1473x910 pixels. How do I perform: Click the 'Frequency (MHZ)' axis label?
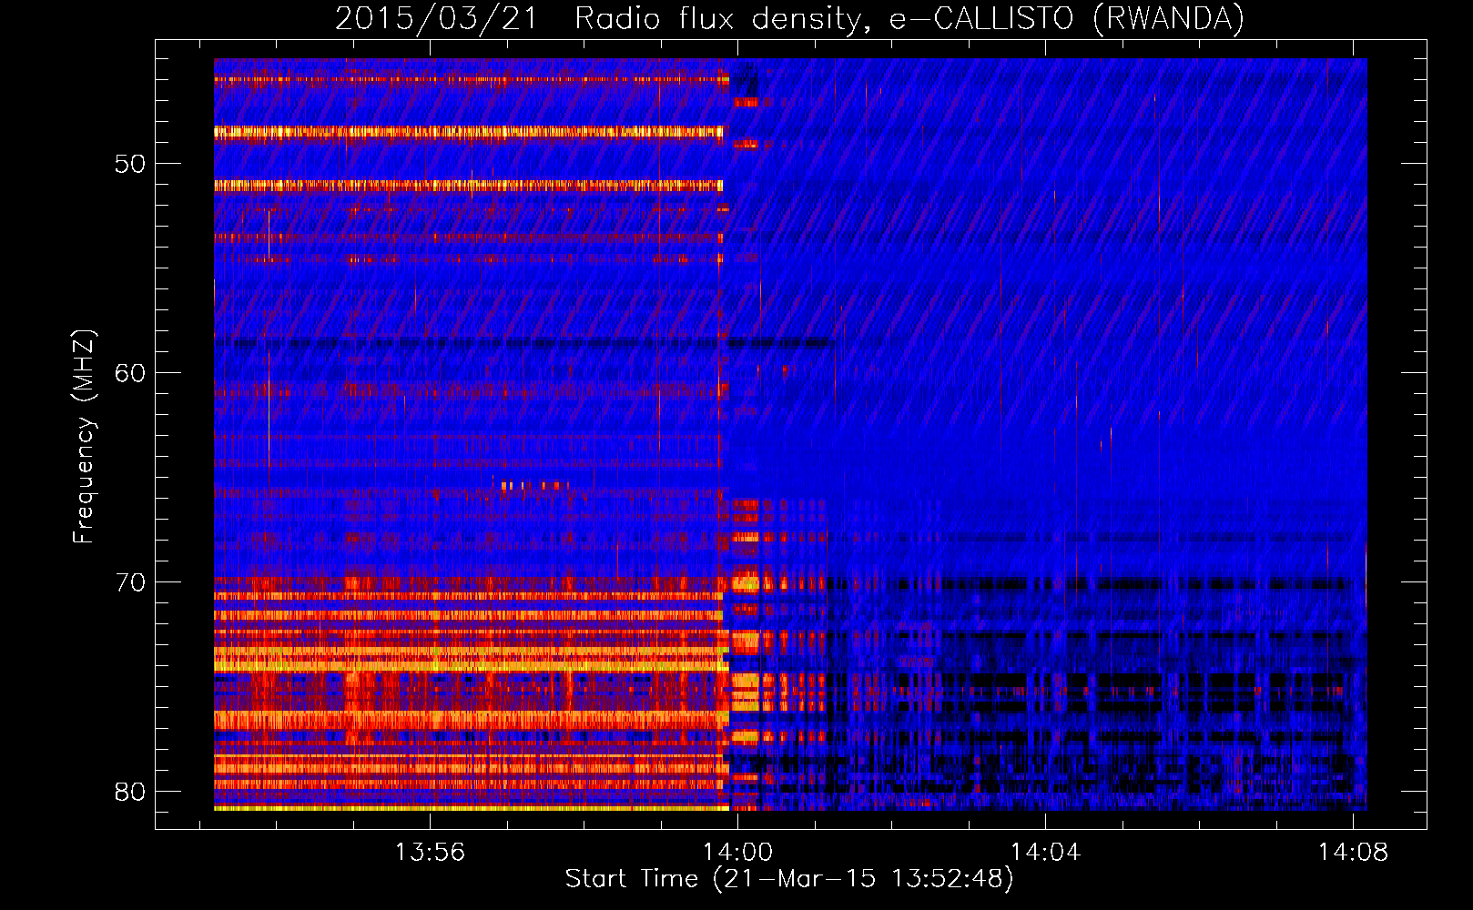(x=83, y=437)
